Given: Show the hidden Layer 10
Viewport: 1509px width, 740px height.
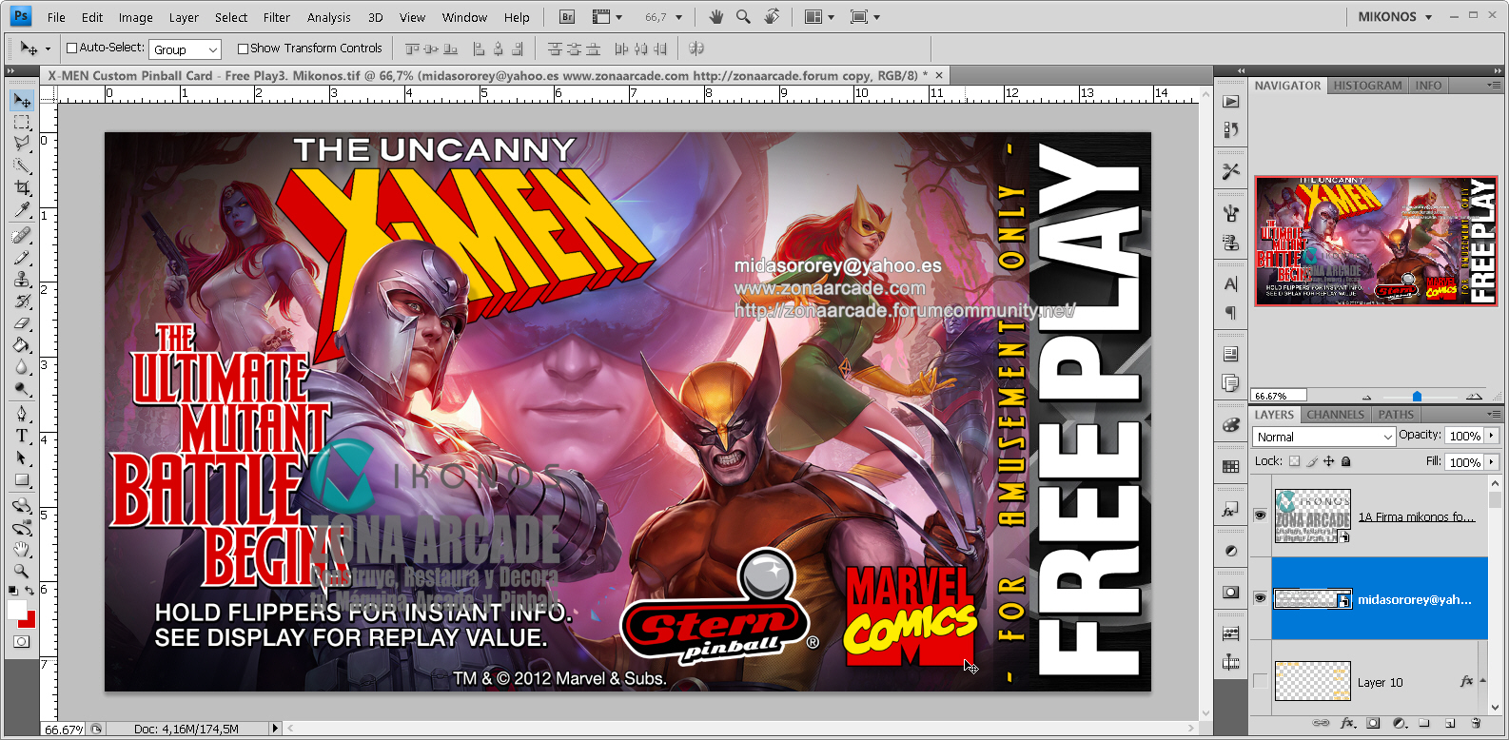Looking at the screenshot, I should tap(1260, 681).
